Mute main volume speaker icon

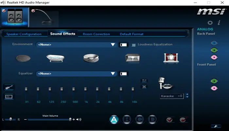tap(79, 120)
